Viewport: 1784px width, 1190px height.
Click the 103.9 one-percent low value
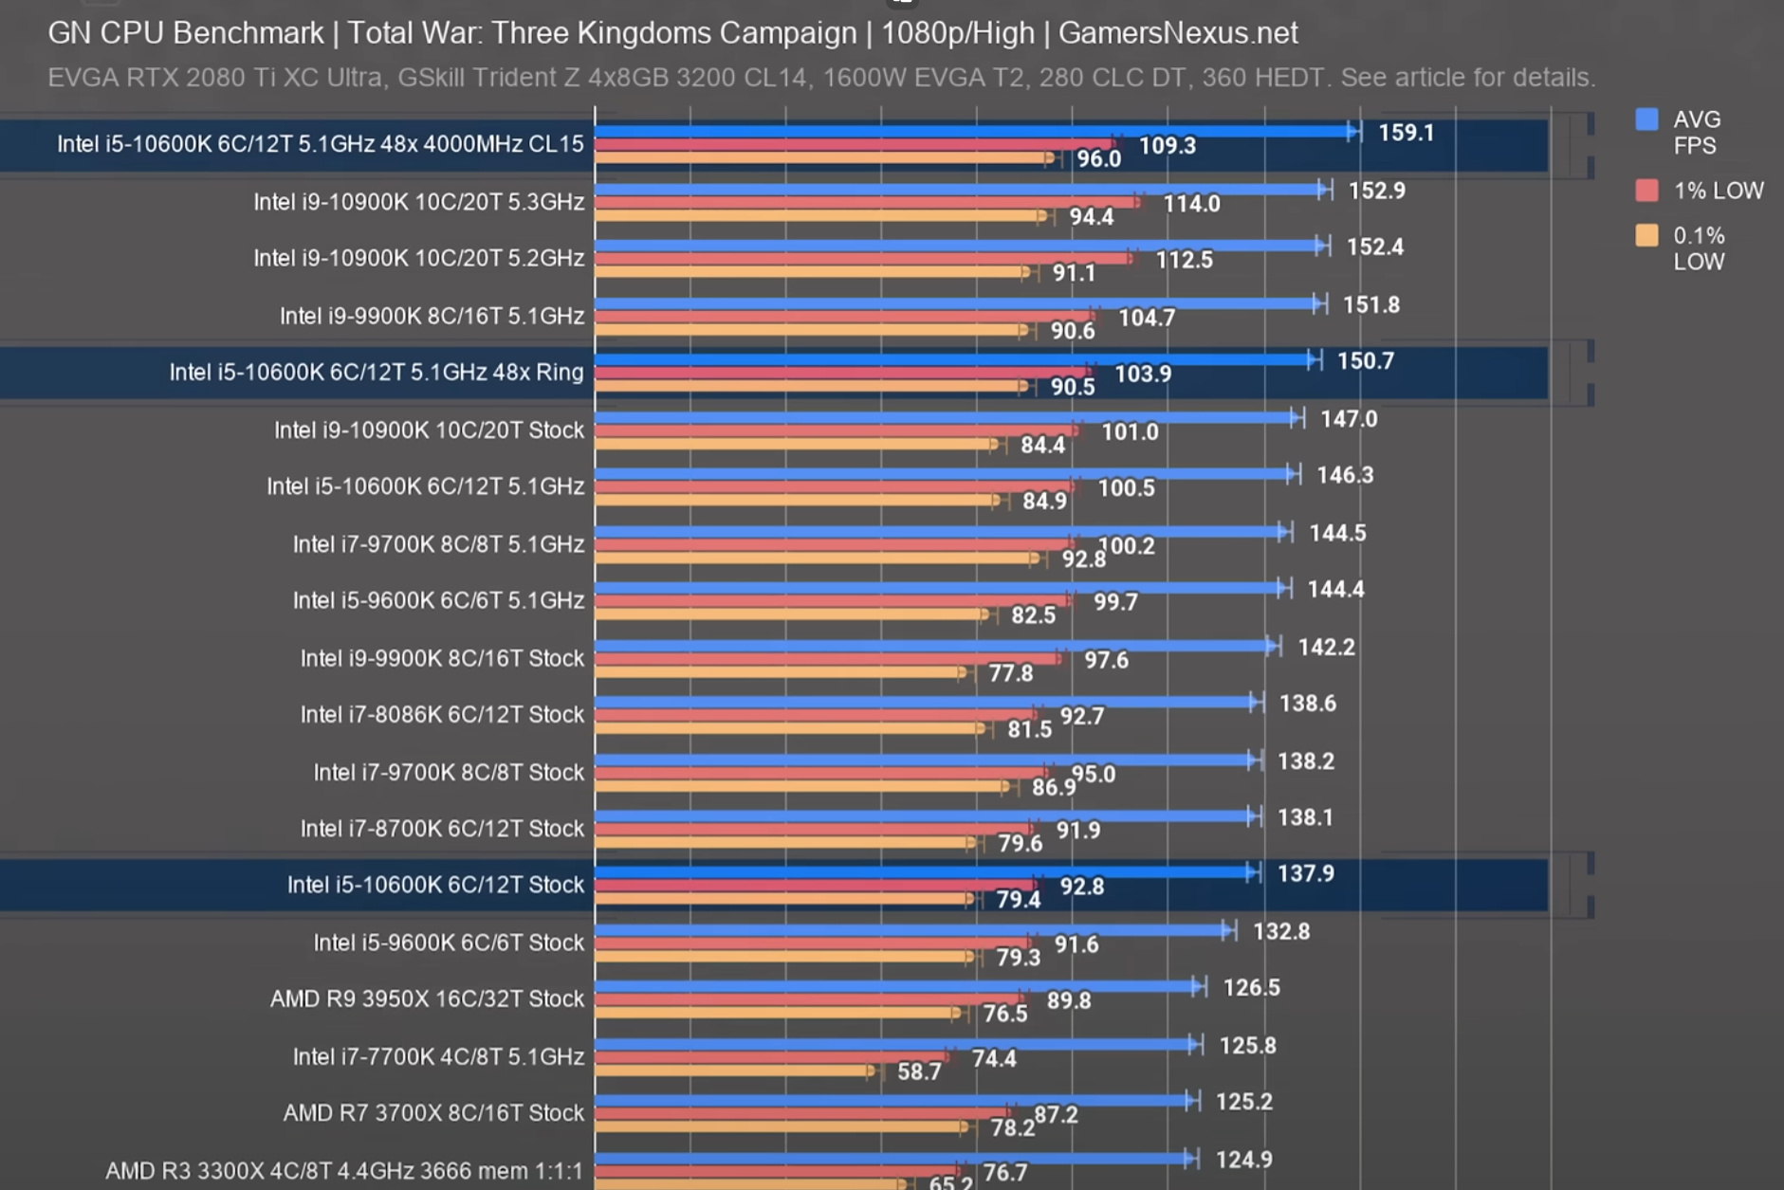coord(1142,375)
